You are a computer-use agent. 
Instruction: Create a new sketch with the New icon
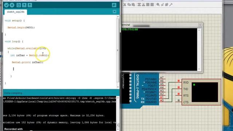[x=19, y=5]
